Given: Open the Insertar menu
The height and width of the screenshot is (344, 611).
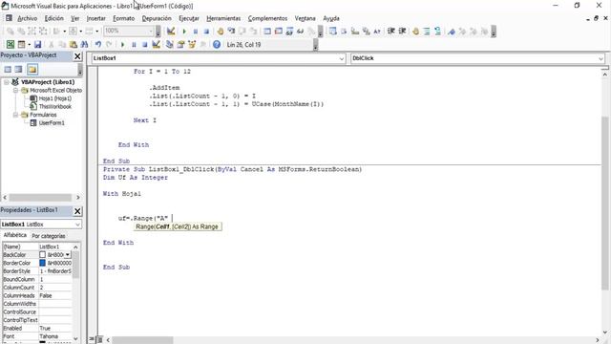Looking at the screenshot, I should coord(95,18).
